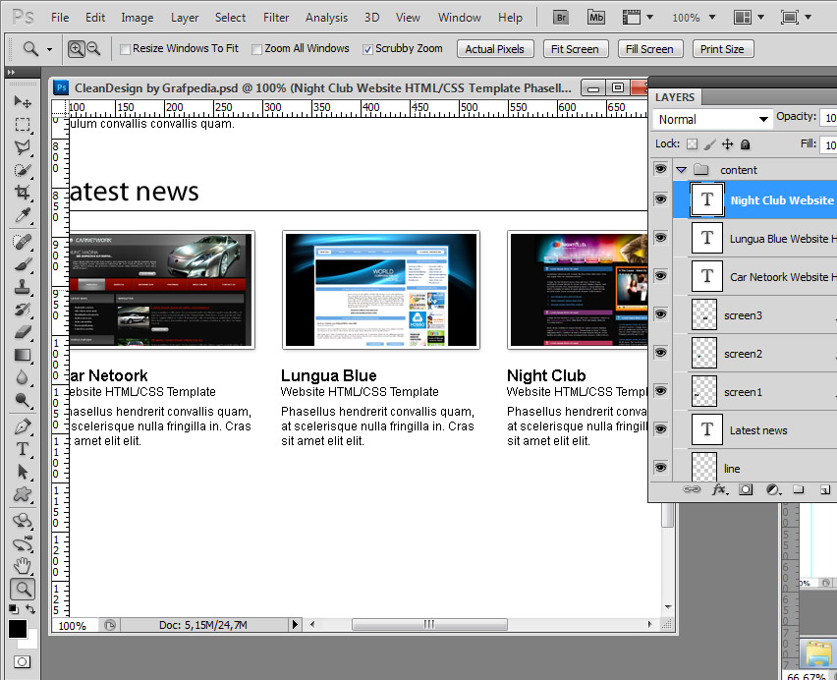Uncheck Scrubby Zoom
This screenshot has width=837, height=680.
coord(367,50)
